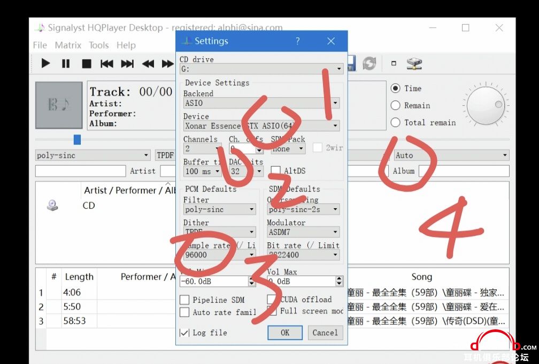Image resolution: width=539 pixels, height=364 pixels.
Task: Click the CD disc icon in the library tree
Action: pyautogui.click(x=52, y=205)
